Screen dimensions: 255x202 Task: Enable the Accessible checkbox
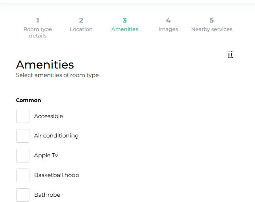pos(23,116)
